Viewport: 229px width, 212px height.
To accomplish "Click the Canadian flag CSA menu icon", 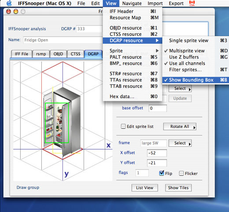I will click(x=192, y=3).
